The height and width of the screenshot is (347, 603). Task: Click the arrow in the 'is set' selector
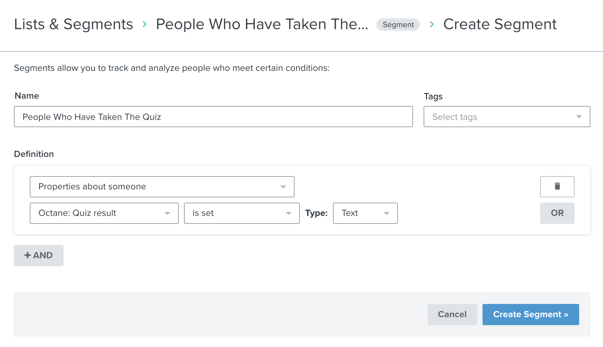289,213
